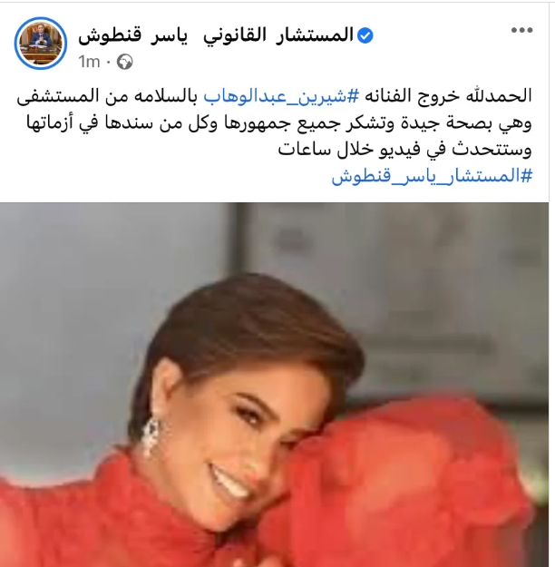The height and width of the screenshot is (567, 555).
Task: Open the attached post photo
Action: click(274, 385)
